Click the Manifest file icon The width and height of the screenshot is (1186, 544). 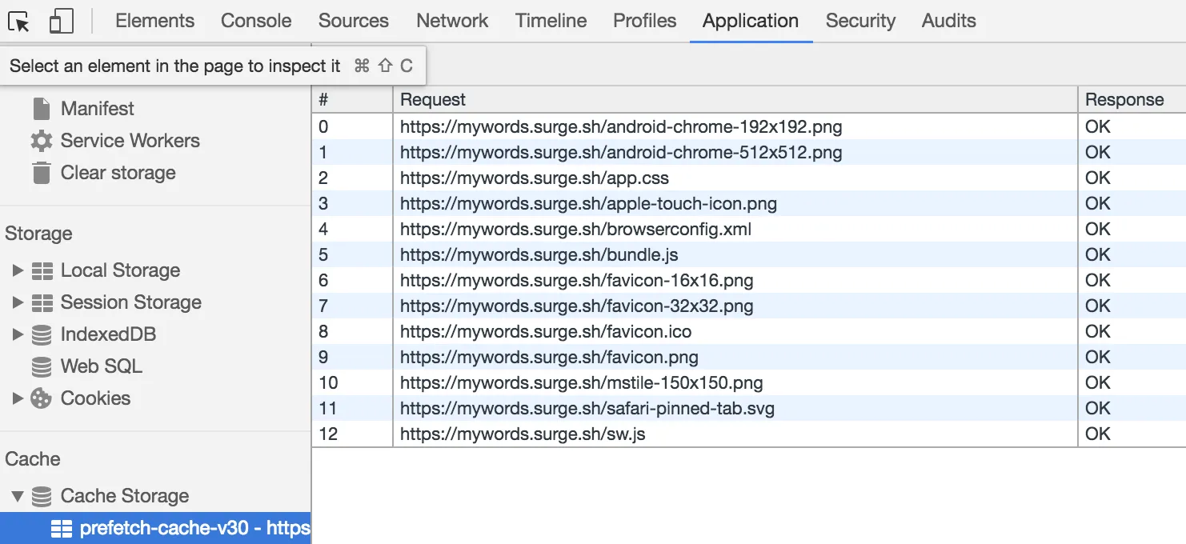[42, 108]
